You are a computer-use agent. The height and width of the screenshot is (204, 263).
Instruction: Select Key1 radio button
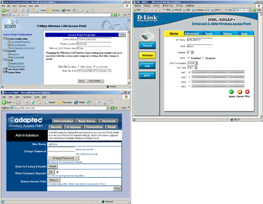coord(190,72)
